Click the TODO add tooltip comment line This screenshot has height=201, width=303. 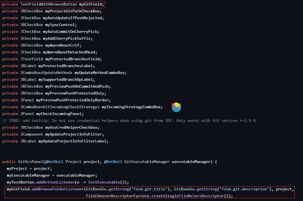pos(129,121)
